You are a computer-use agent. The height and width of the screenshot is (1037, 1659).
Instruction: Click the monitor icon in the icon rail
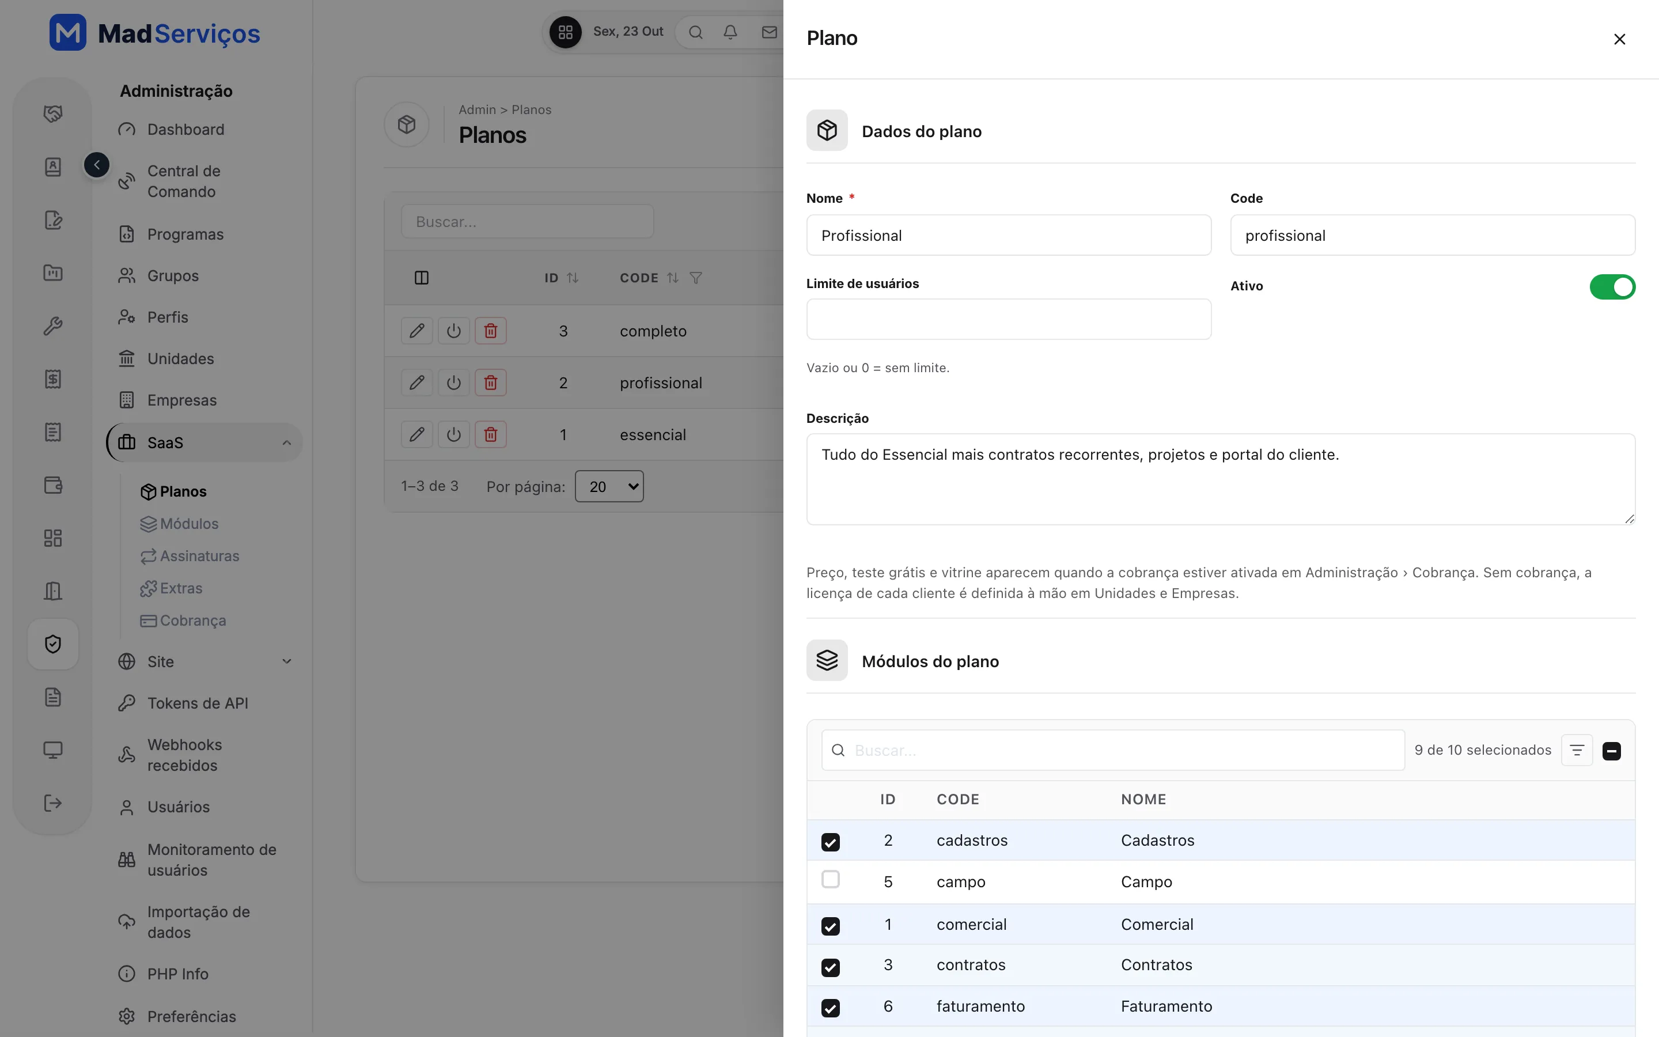[53, 750]
